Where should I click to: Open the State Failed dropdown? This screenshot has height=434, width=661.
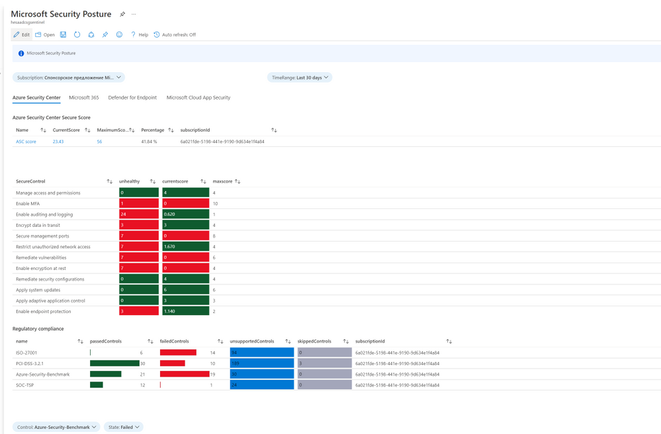[x=124, y=427]
